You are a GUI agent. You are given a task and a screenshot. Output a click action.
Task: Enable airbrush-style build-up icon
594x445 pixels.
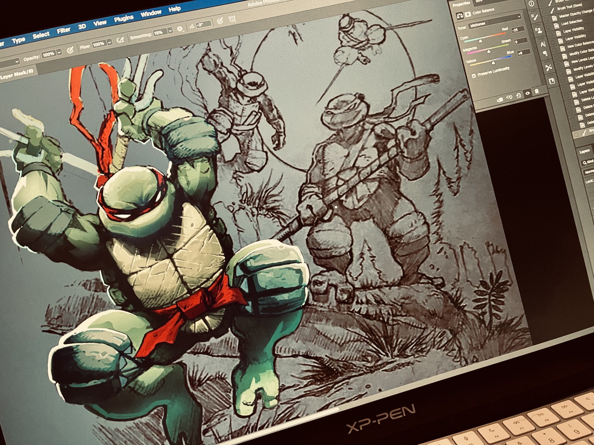pos(120,40)
